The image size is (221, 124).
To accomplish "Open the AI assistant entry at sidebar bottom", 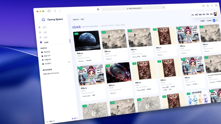I will point(51,121).
